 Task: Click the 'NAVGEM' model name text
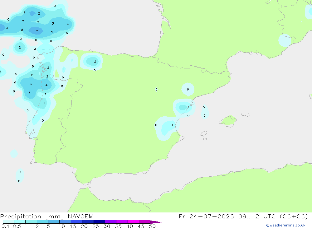coord(80,216)
